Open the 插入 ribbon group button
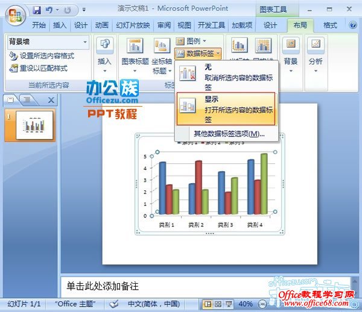362x312 pixels. [105, 55]
